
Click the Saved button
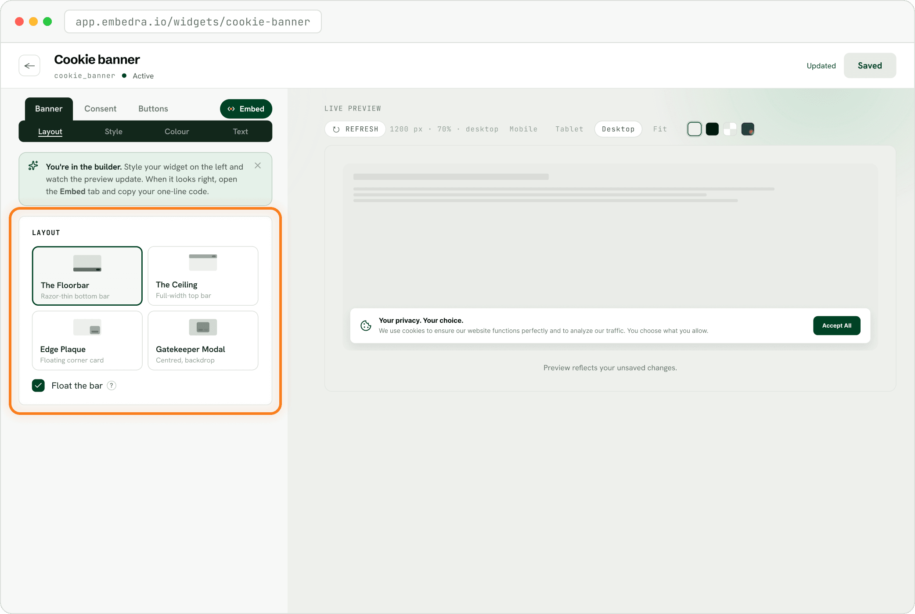(x=870, y=65)
